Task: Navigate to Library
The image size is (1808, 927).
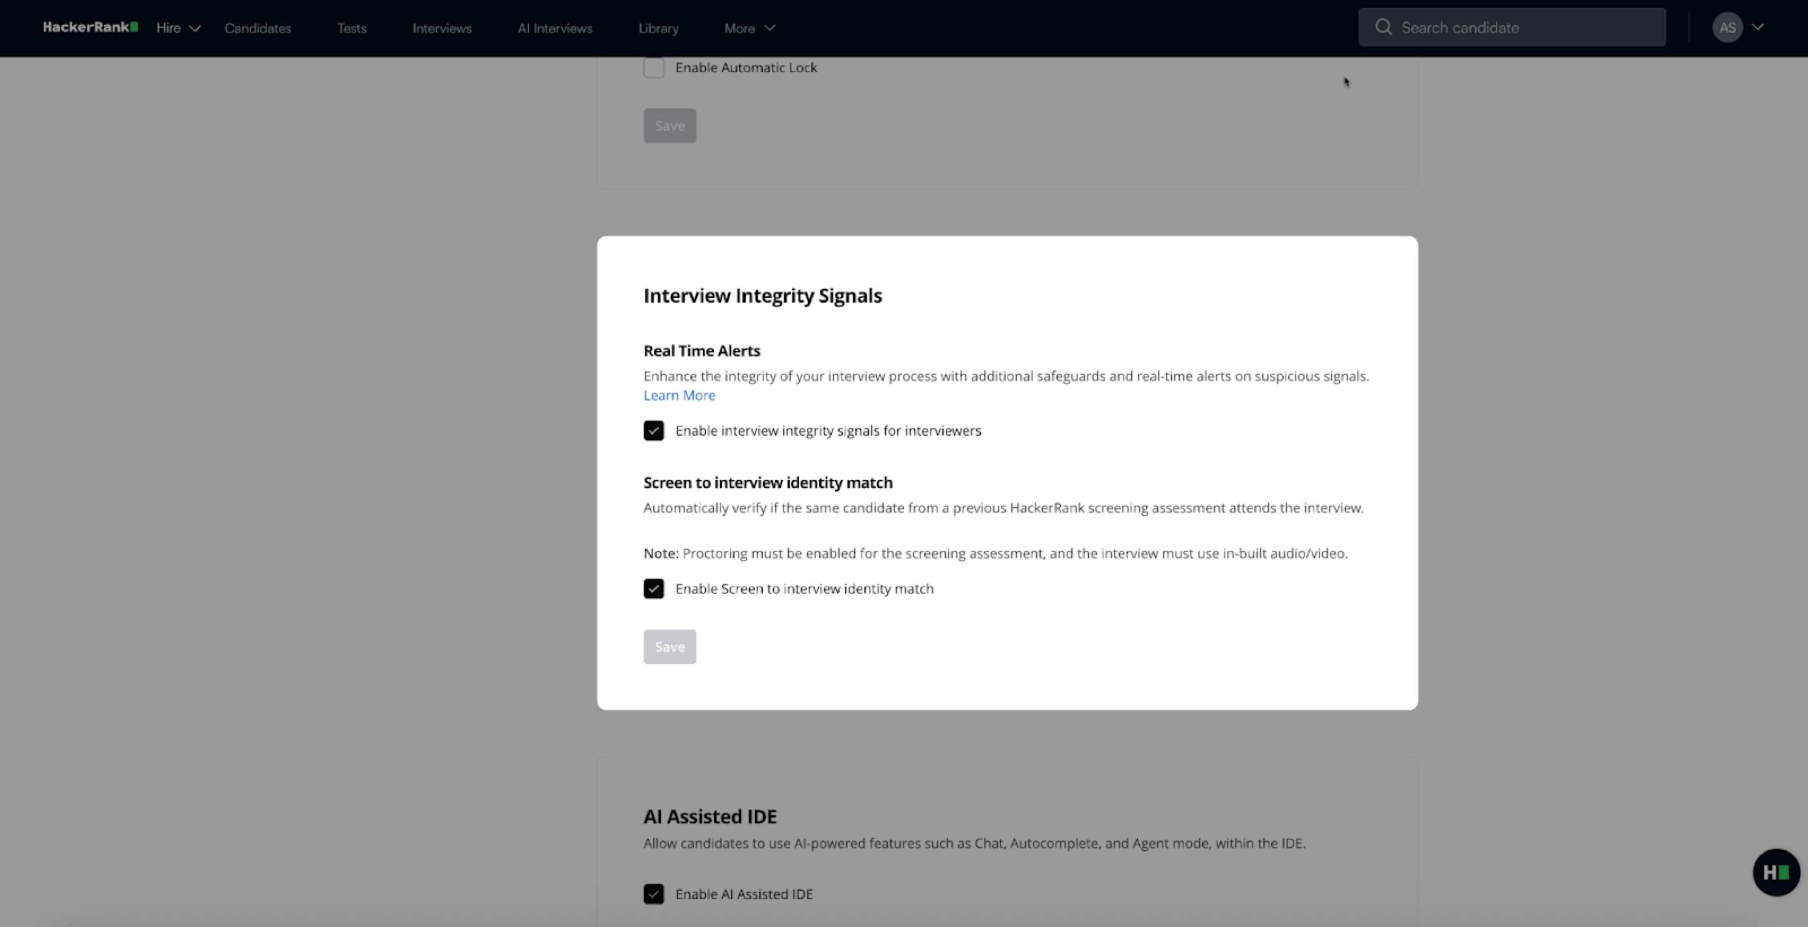Action: tap(658, 28)
